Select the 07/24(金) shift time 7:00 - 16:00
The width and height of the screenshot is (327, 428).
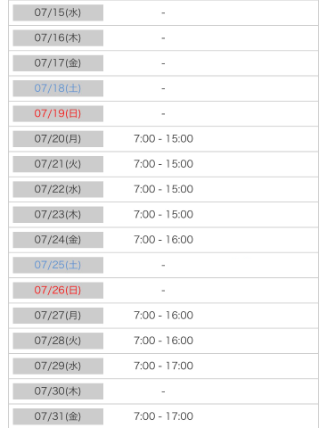pos(163,240)
